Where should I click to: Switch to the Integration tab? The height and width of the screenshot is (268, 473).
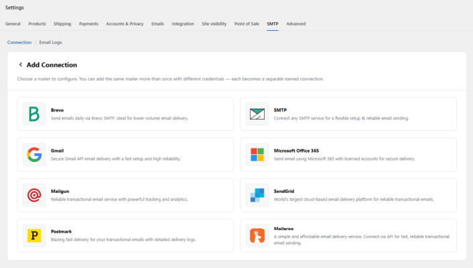183,24
